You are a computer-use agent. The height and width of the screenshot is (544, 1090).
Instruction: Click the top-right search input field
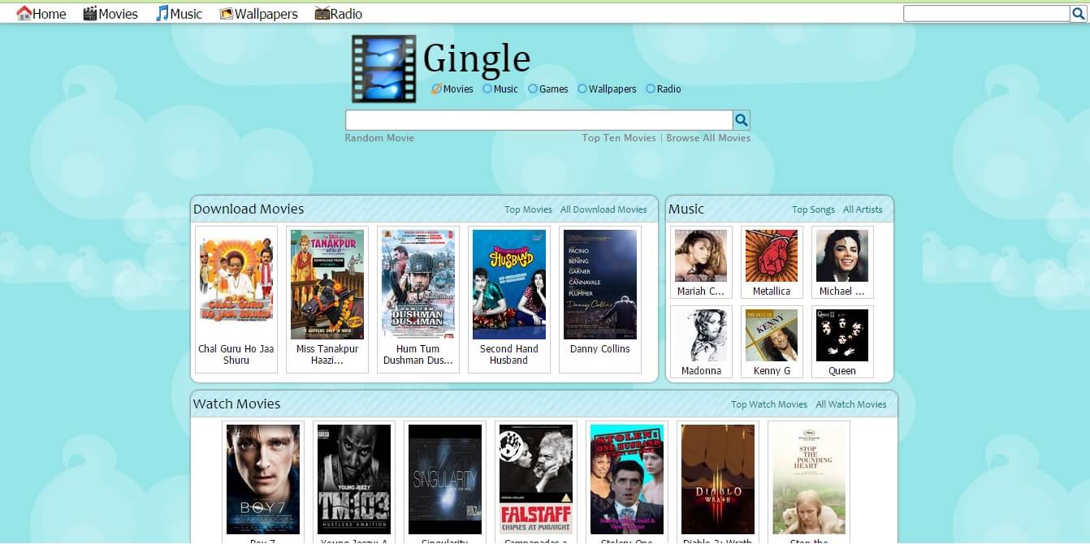[987, 13]
